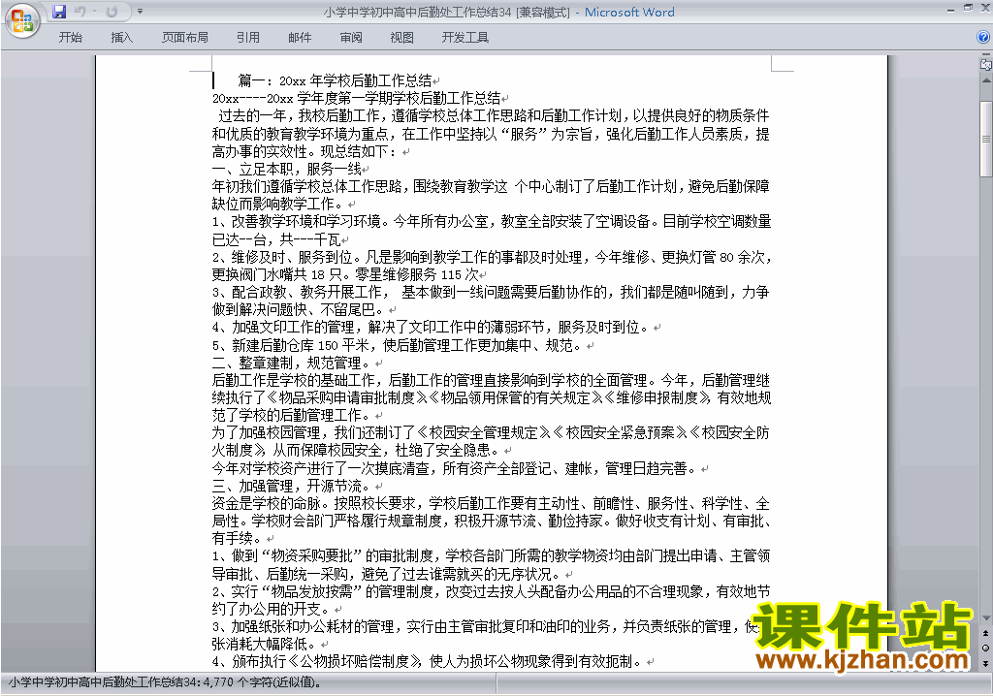Screen dimensions: 993x696
Task: Open the 视图 ribbon tab
Action: point(402,38)
